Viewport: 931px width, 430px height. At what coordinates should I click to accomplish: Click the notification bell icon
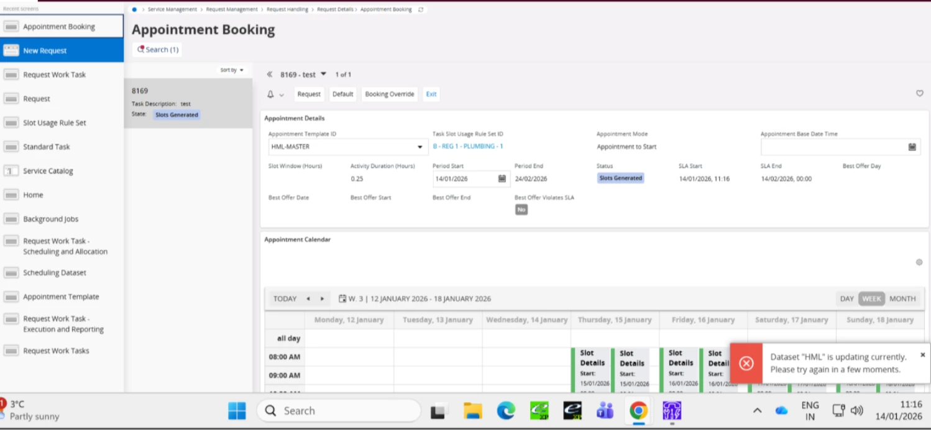click(270, 94)
